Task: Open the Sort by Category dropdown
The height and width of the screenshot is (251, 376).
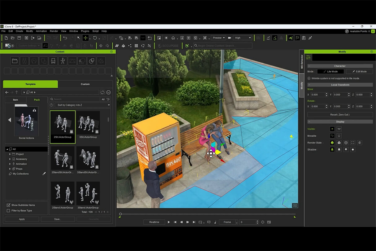Action: [83, 105]
